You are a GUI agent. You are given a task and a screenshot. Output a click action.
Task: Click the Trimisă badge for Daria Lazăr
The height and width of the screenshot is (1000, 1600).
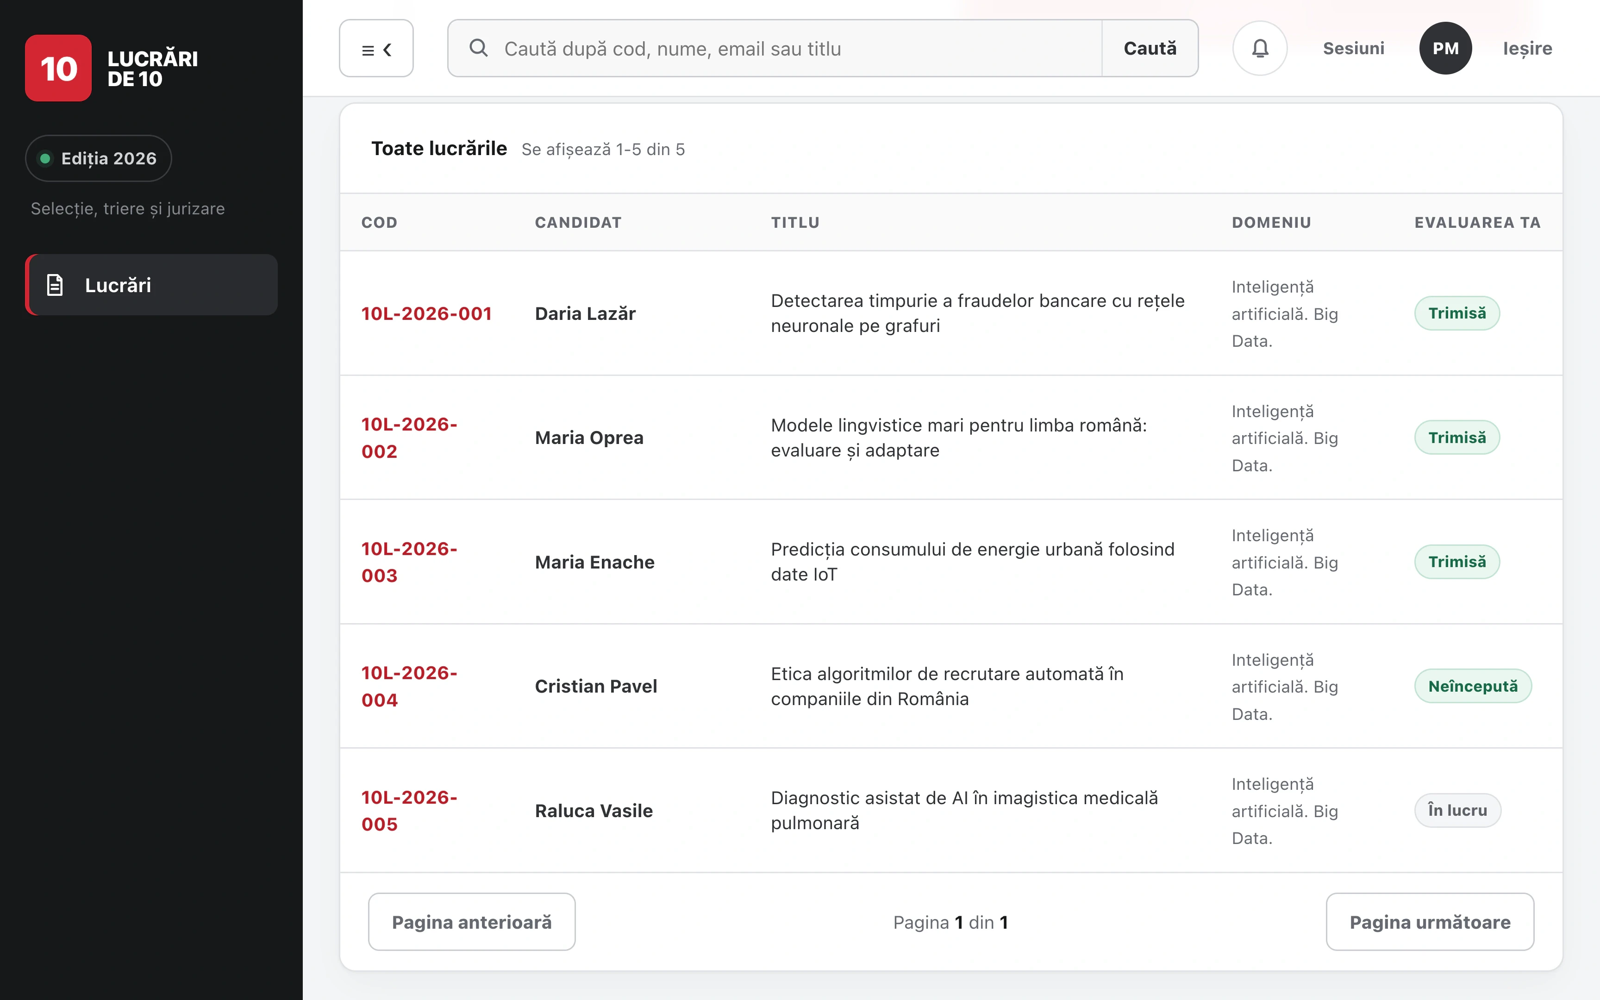(1457, 313)
